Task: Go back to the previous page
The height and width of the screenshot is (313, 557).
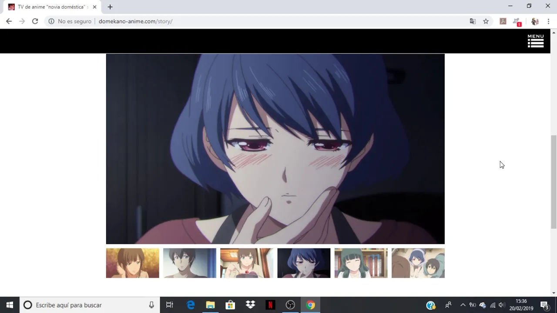Action: pyautogui.click(x=9, y=21)
